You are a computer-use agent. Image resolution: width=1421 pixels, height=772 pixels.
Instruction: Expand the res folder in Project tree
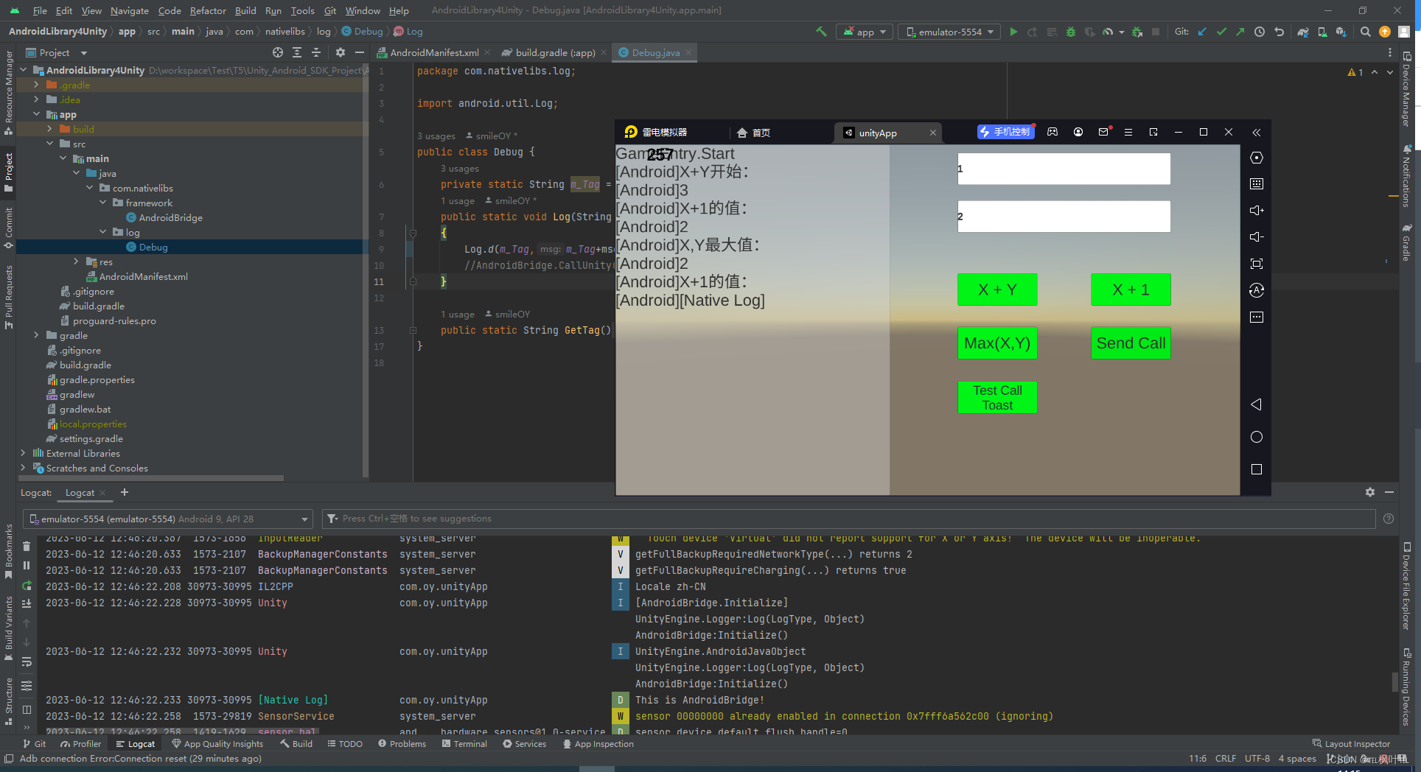pyautogui.click(x=77, y=262)
